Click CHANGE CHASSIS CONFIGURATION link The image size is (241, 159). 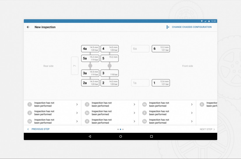pos(192,27)
